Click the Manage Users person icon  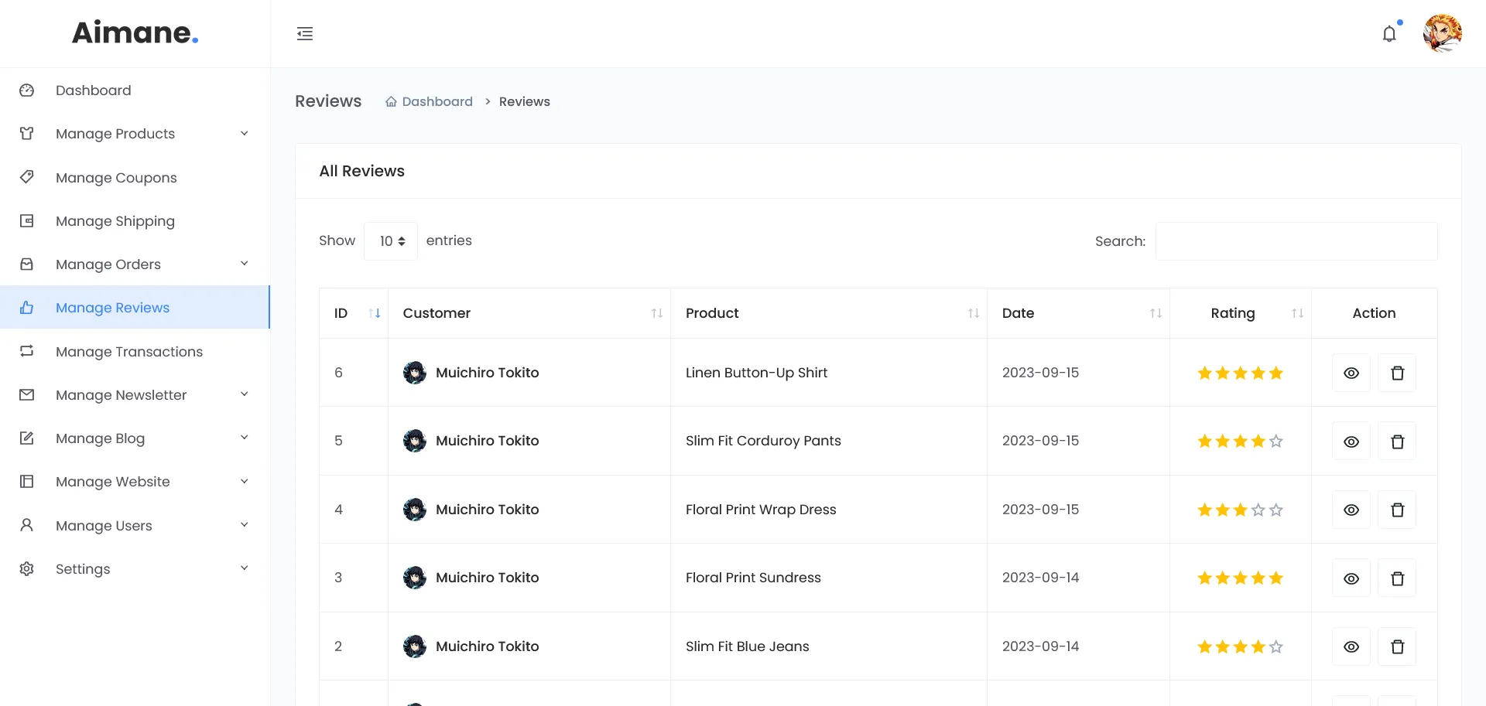click(x=26, y=525)
